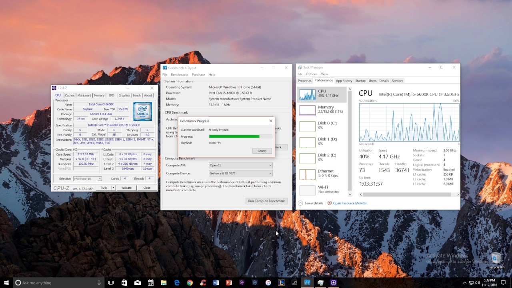Open the Action Center notification icon
This screenshot has height=288, width=512.
pos(503,283)
